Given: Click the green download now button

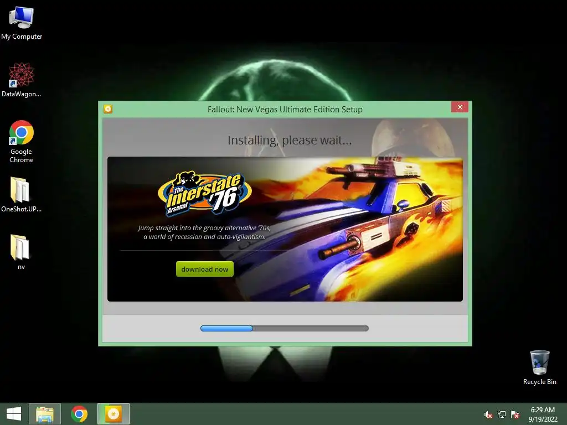Looking at the screenshot, I should pos(205,269).
